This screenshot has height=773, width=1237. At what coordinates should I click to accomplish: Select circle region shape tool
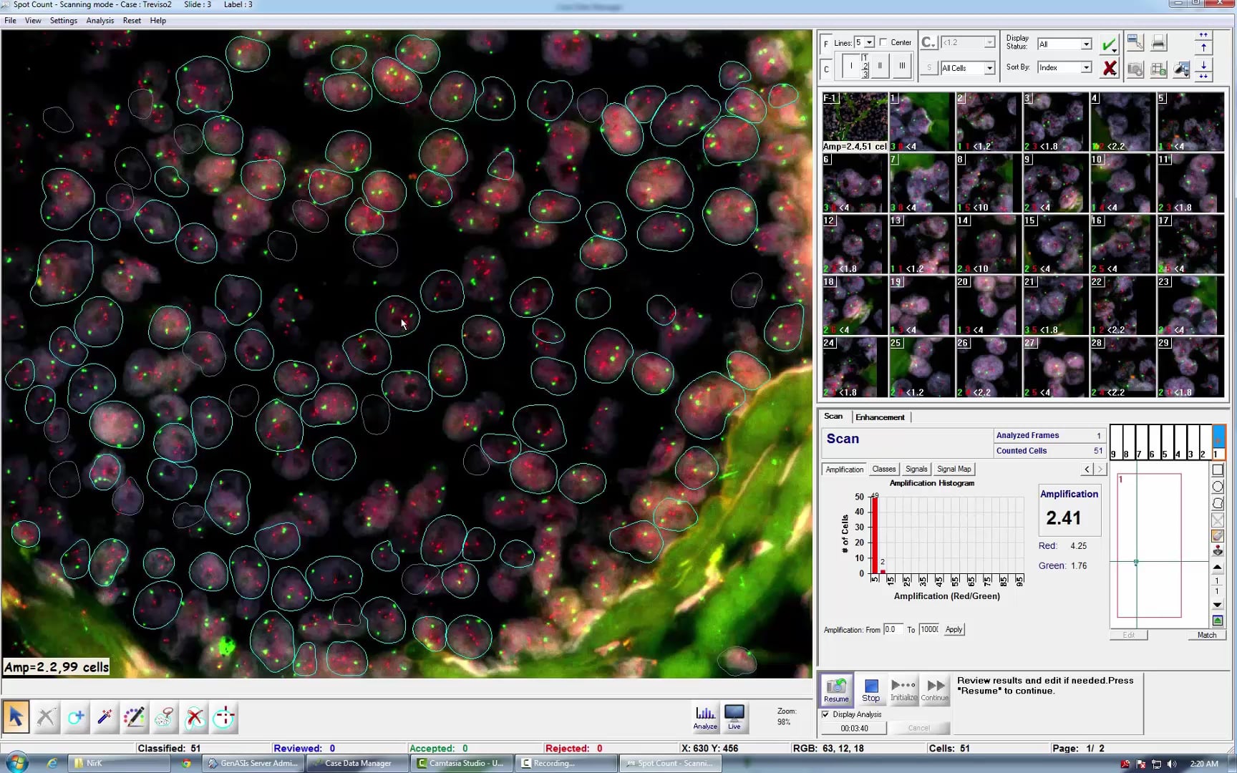(x=1217, y=487)
